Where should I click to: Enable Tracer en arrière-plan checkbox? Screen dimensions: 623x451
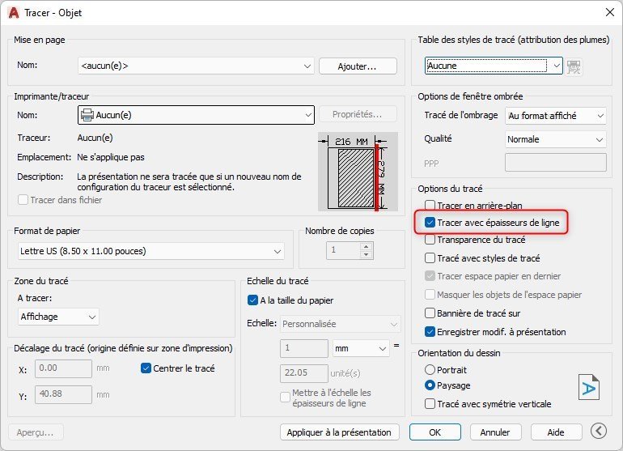[430, 205]
